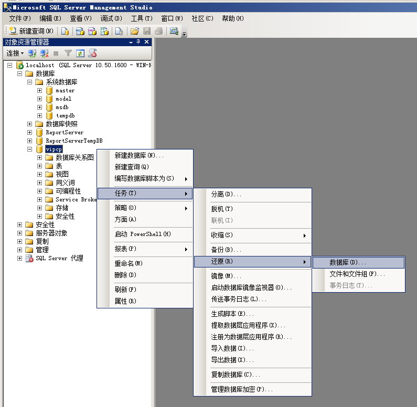Screen dimensions: 417x407
Task: Select the tempdb database icon
Action: [x=49, y=115]
